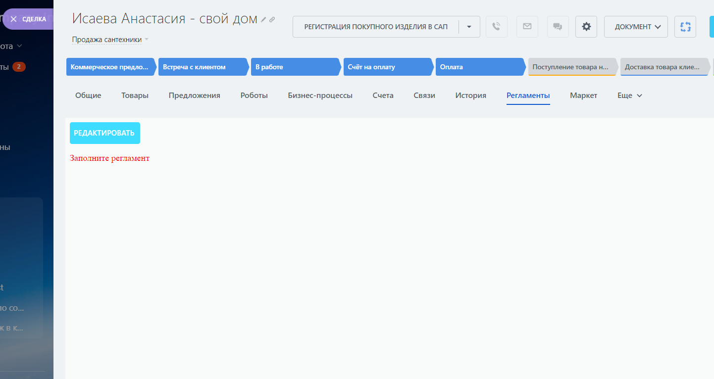Move deal to Поступление товара stage
Screen dimensions: 714x379
click(571, 67)
